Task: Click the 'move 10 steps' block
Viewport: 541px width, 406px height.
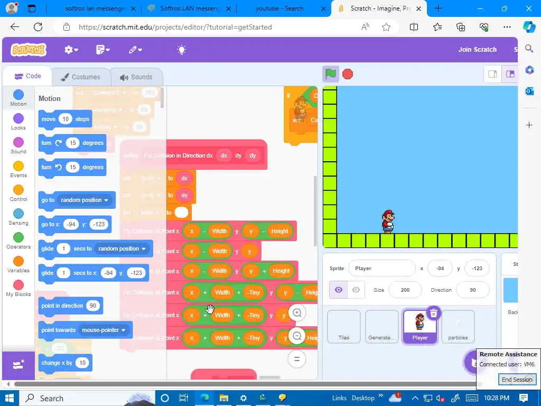Action: pyautogui.click(x=65, y=119)
